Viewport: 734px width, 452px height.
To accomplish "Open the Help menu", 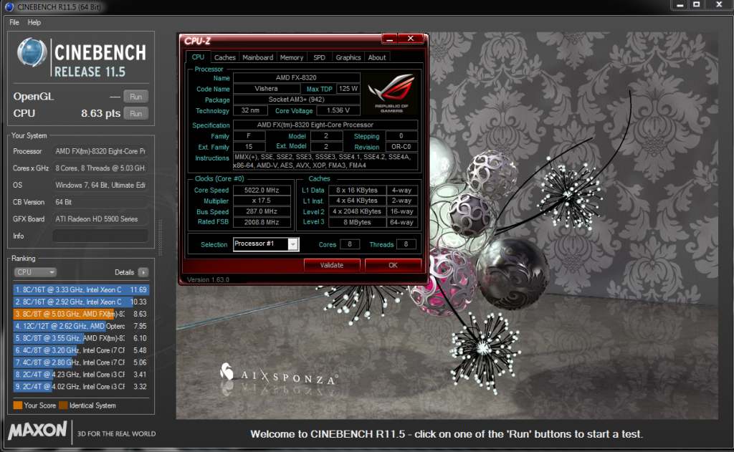I will click(x=34, y=22).
